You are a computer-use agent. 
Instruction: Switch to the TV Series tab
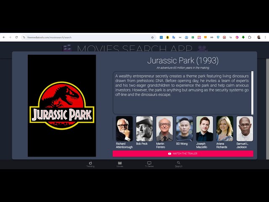click(149, 163)
